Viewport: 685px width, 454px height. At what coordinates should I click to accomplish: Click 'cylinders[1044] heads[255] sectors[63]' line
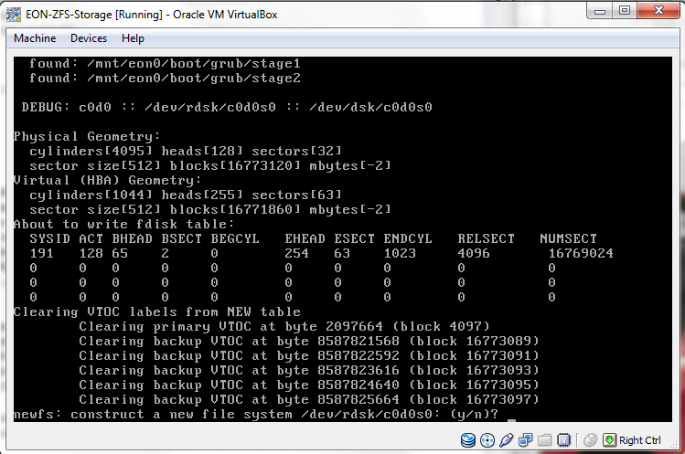[x=186, y=195]
